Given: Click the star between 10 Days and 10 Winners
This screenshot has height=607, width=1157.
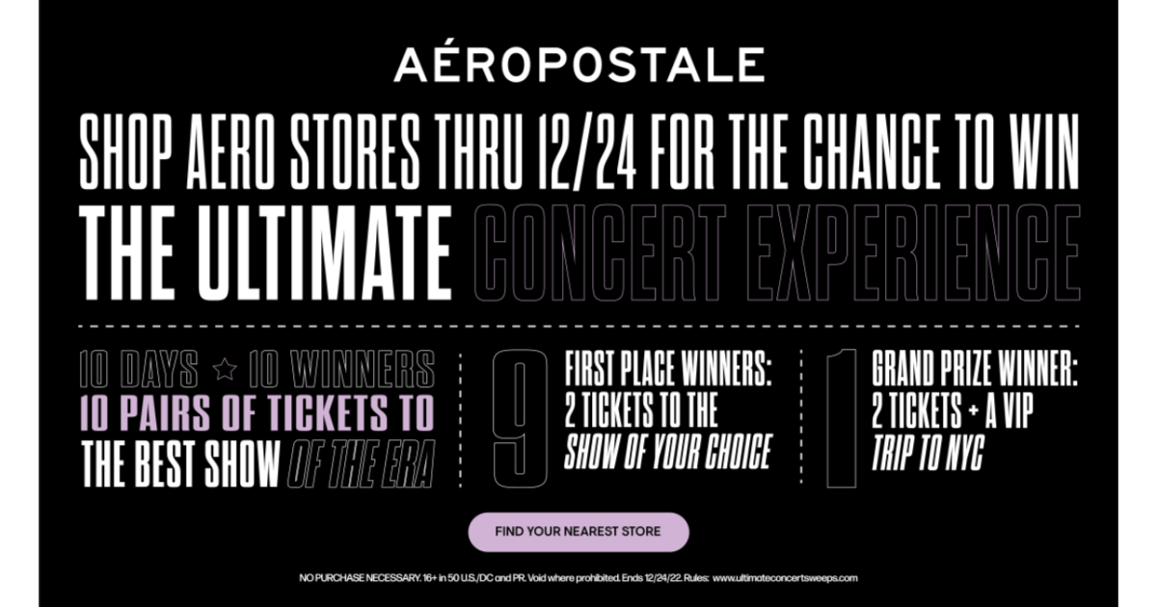Looking at the screenshot, I should 224,368.
